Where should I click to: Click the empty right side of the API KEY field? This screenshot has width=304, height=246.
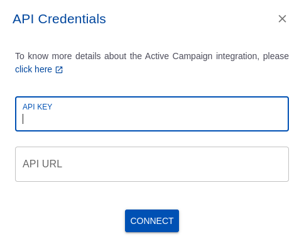[x=231, y=118]
